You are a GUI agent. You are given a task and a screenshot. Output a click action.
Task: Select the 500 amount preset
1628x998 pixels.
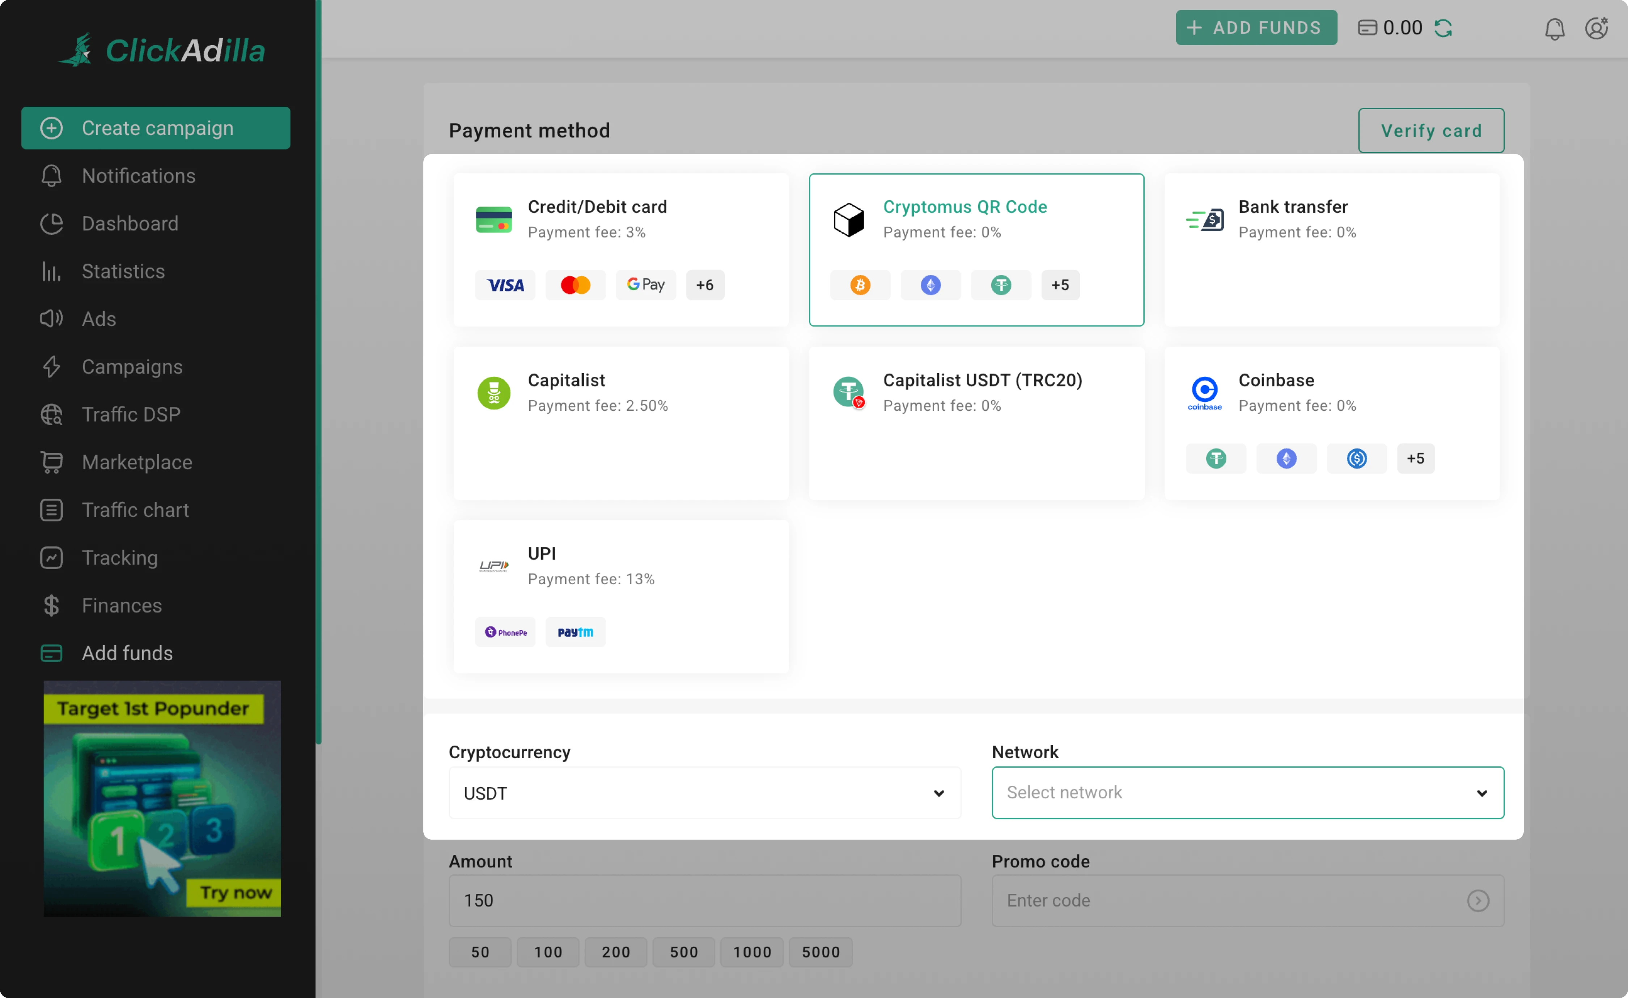[683, 952]
